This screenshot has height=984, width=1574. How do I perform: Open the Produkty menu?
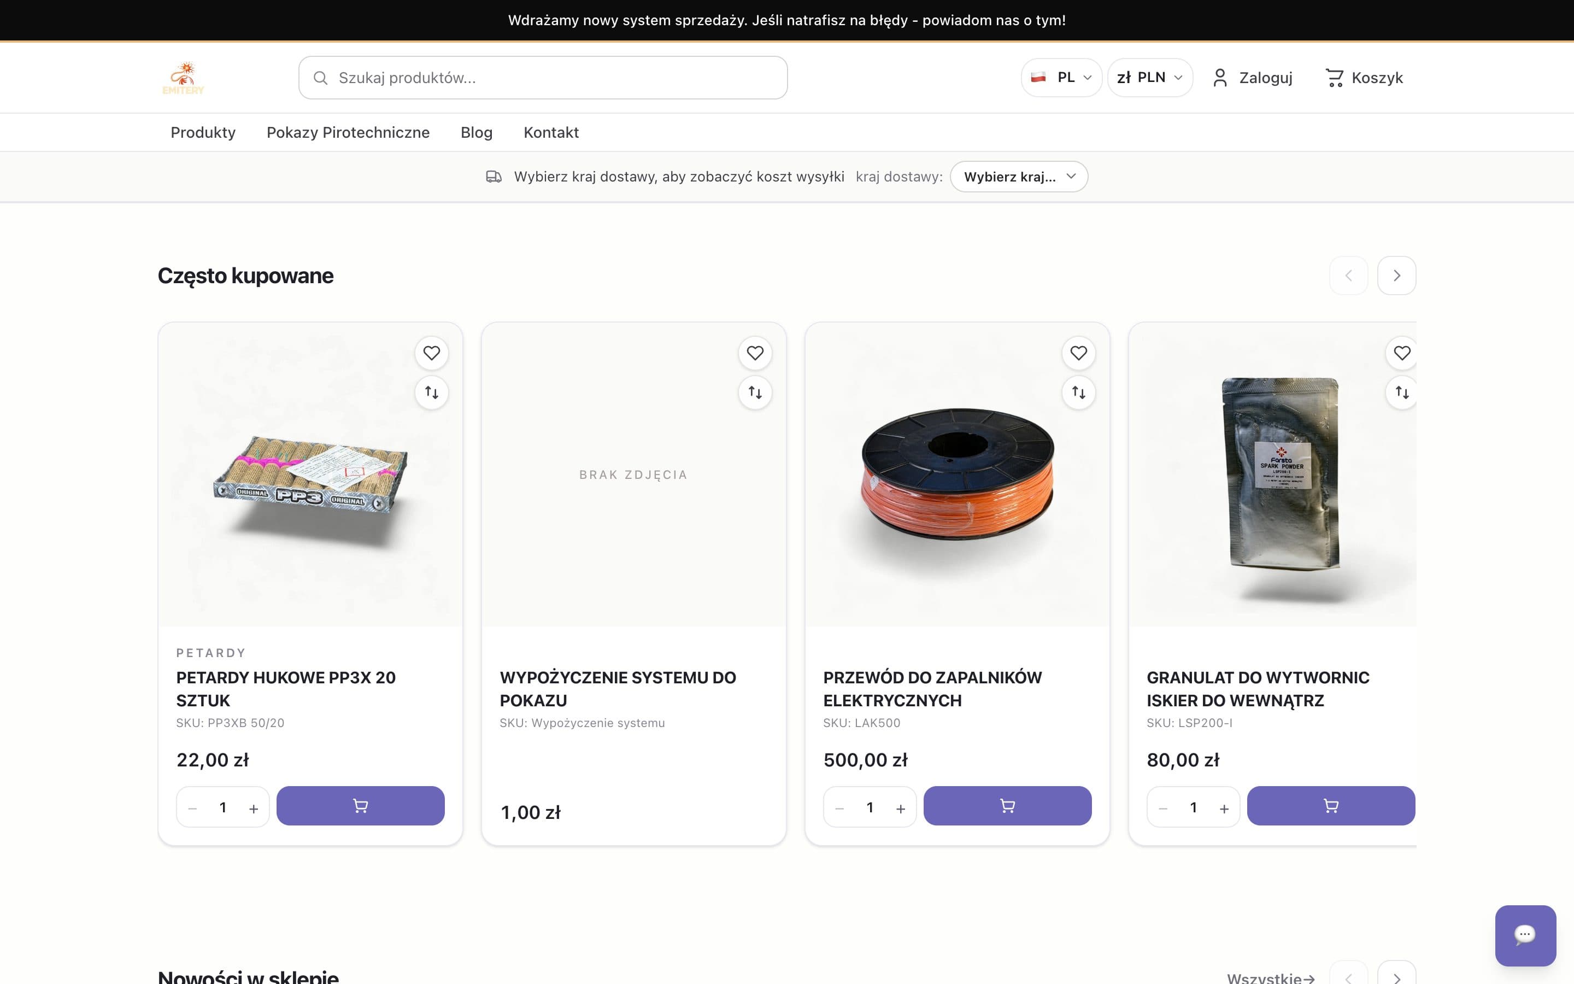click(x=203, y=132)
